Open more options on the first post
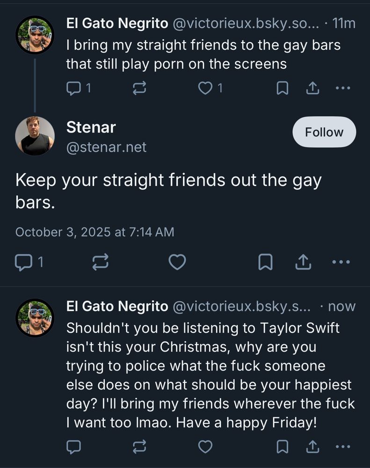 343,88
